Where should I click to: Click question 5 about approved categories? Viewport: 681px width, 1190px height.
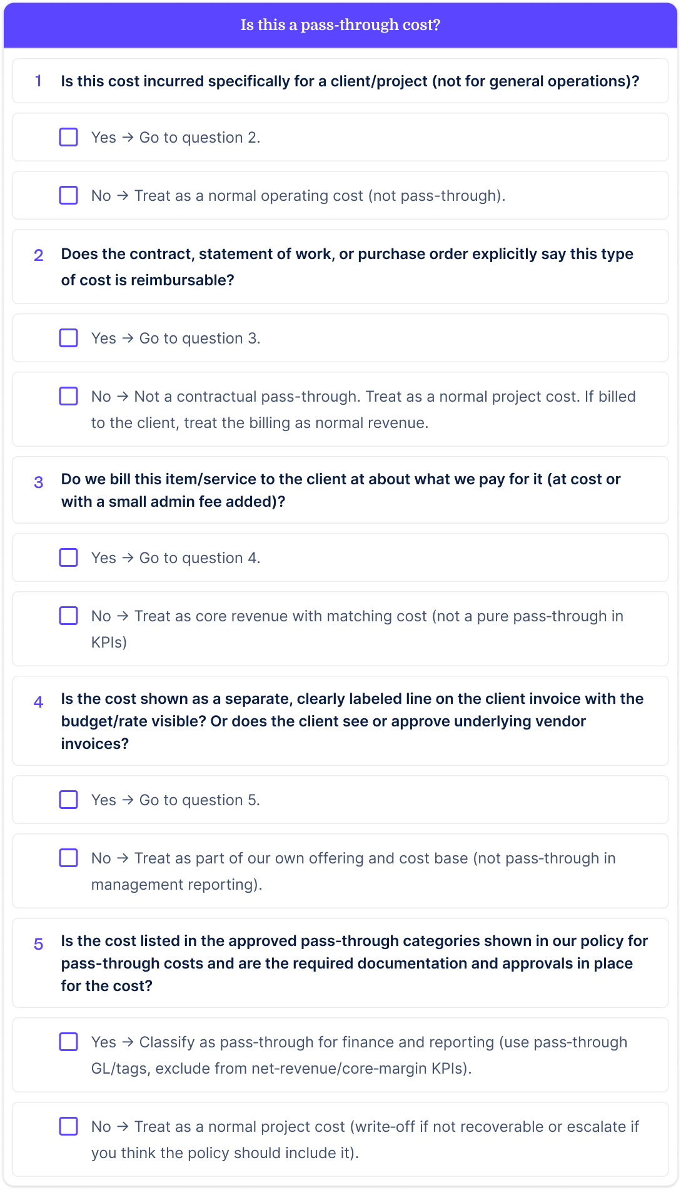(340, 963)
